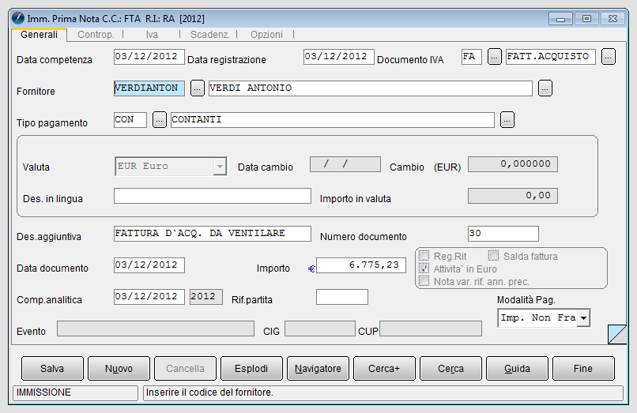Image resolution: width=637 pixels, height=413 pixels.
Task: Click the Fine button
Action: pyautogui.click(x=583, y=368)
